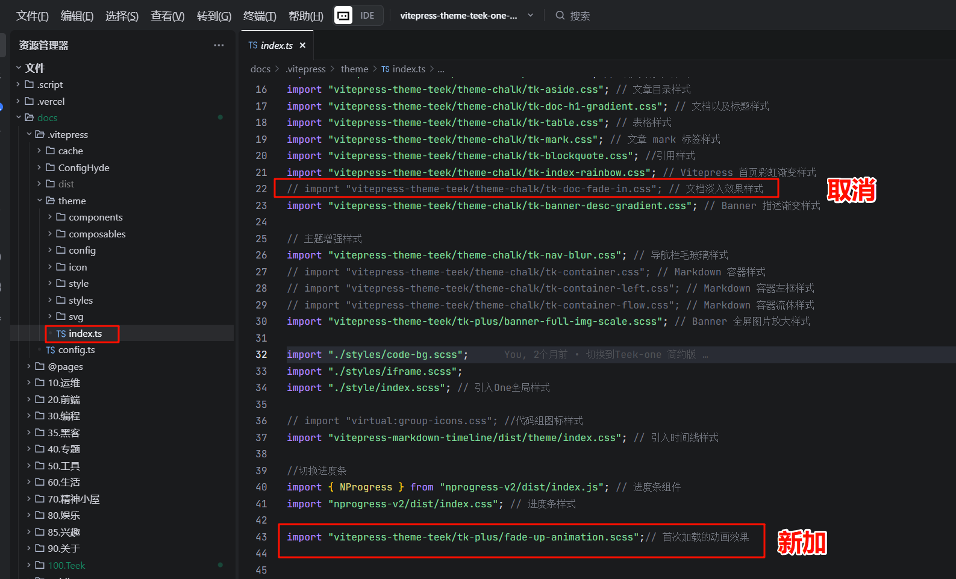Click the TS icon beside config.ts
The width and height of the screenshot is (956, 579).
pyautogui.click(x=51, y=350)
